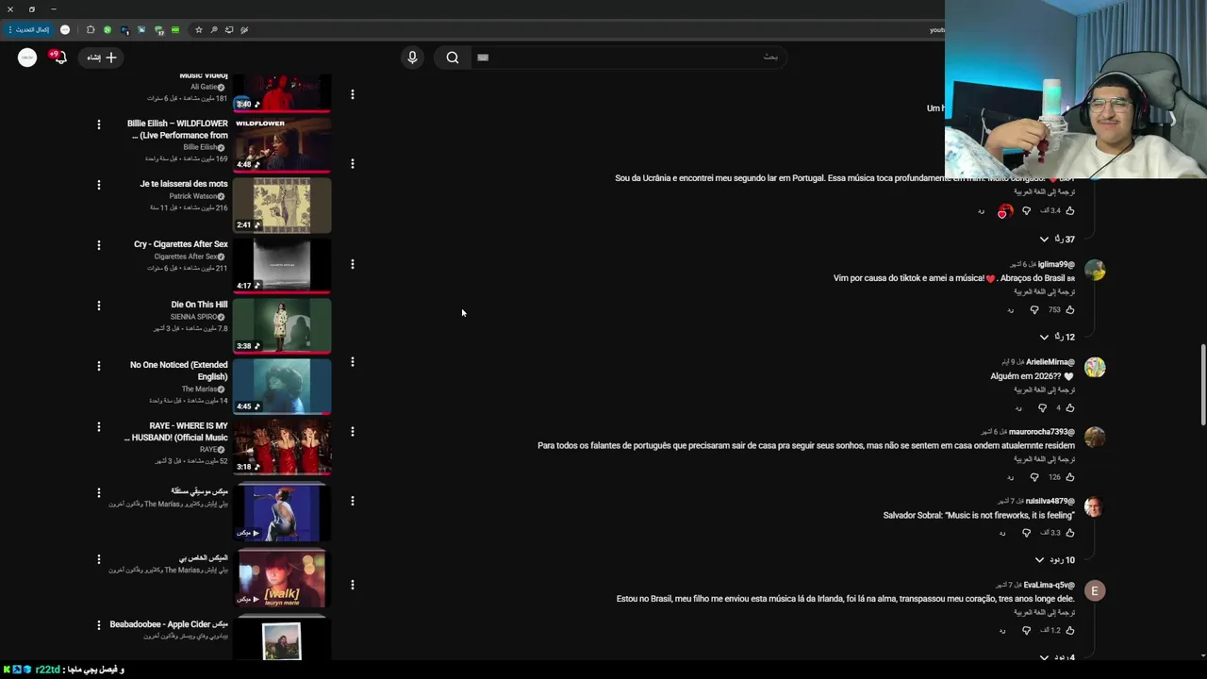This screenshot has height=679, width=1207.
Task: Reply to the iglima99 comment
Action: tap(1010, 309)
